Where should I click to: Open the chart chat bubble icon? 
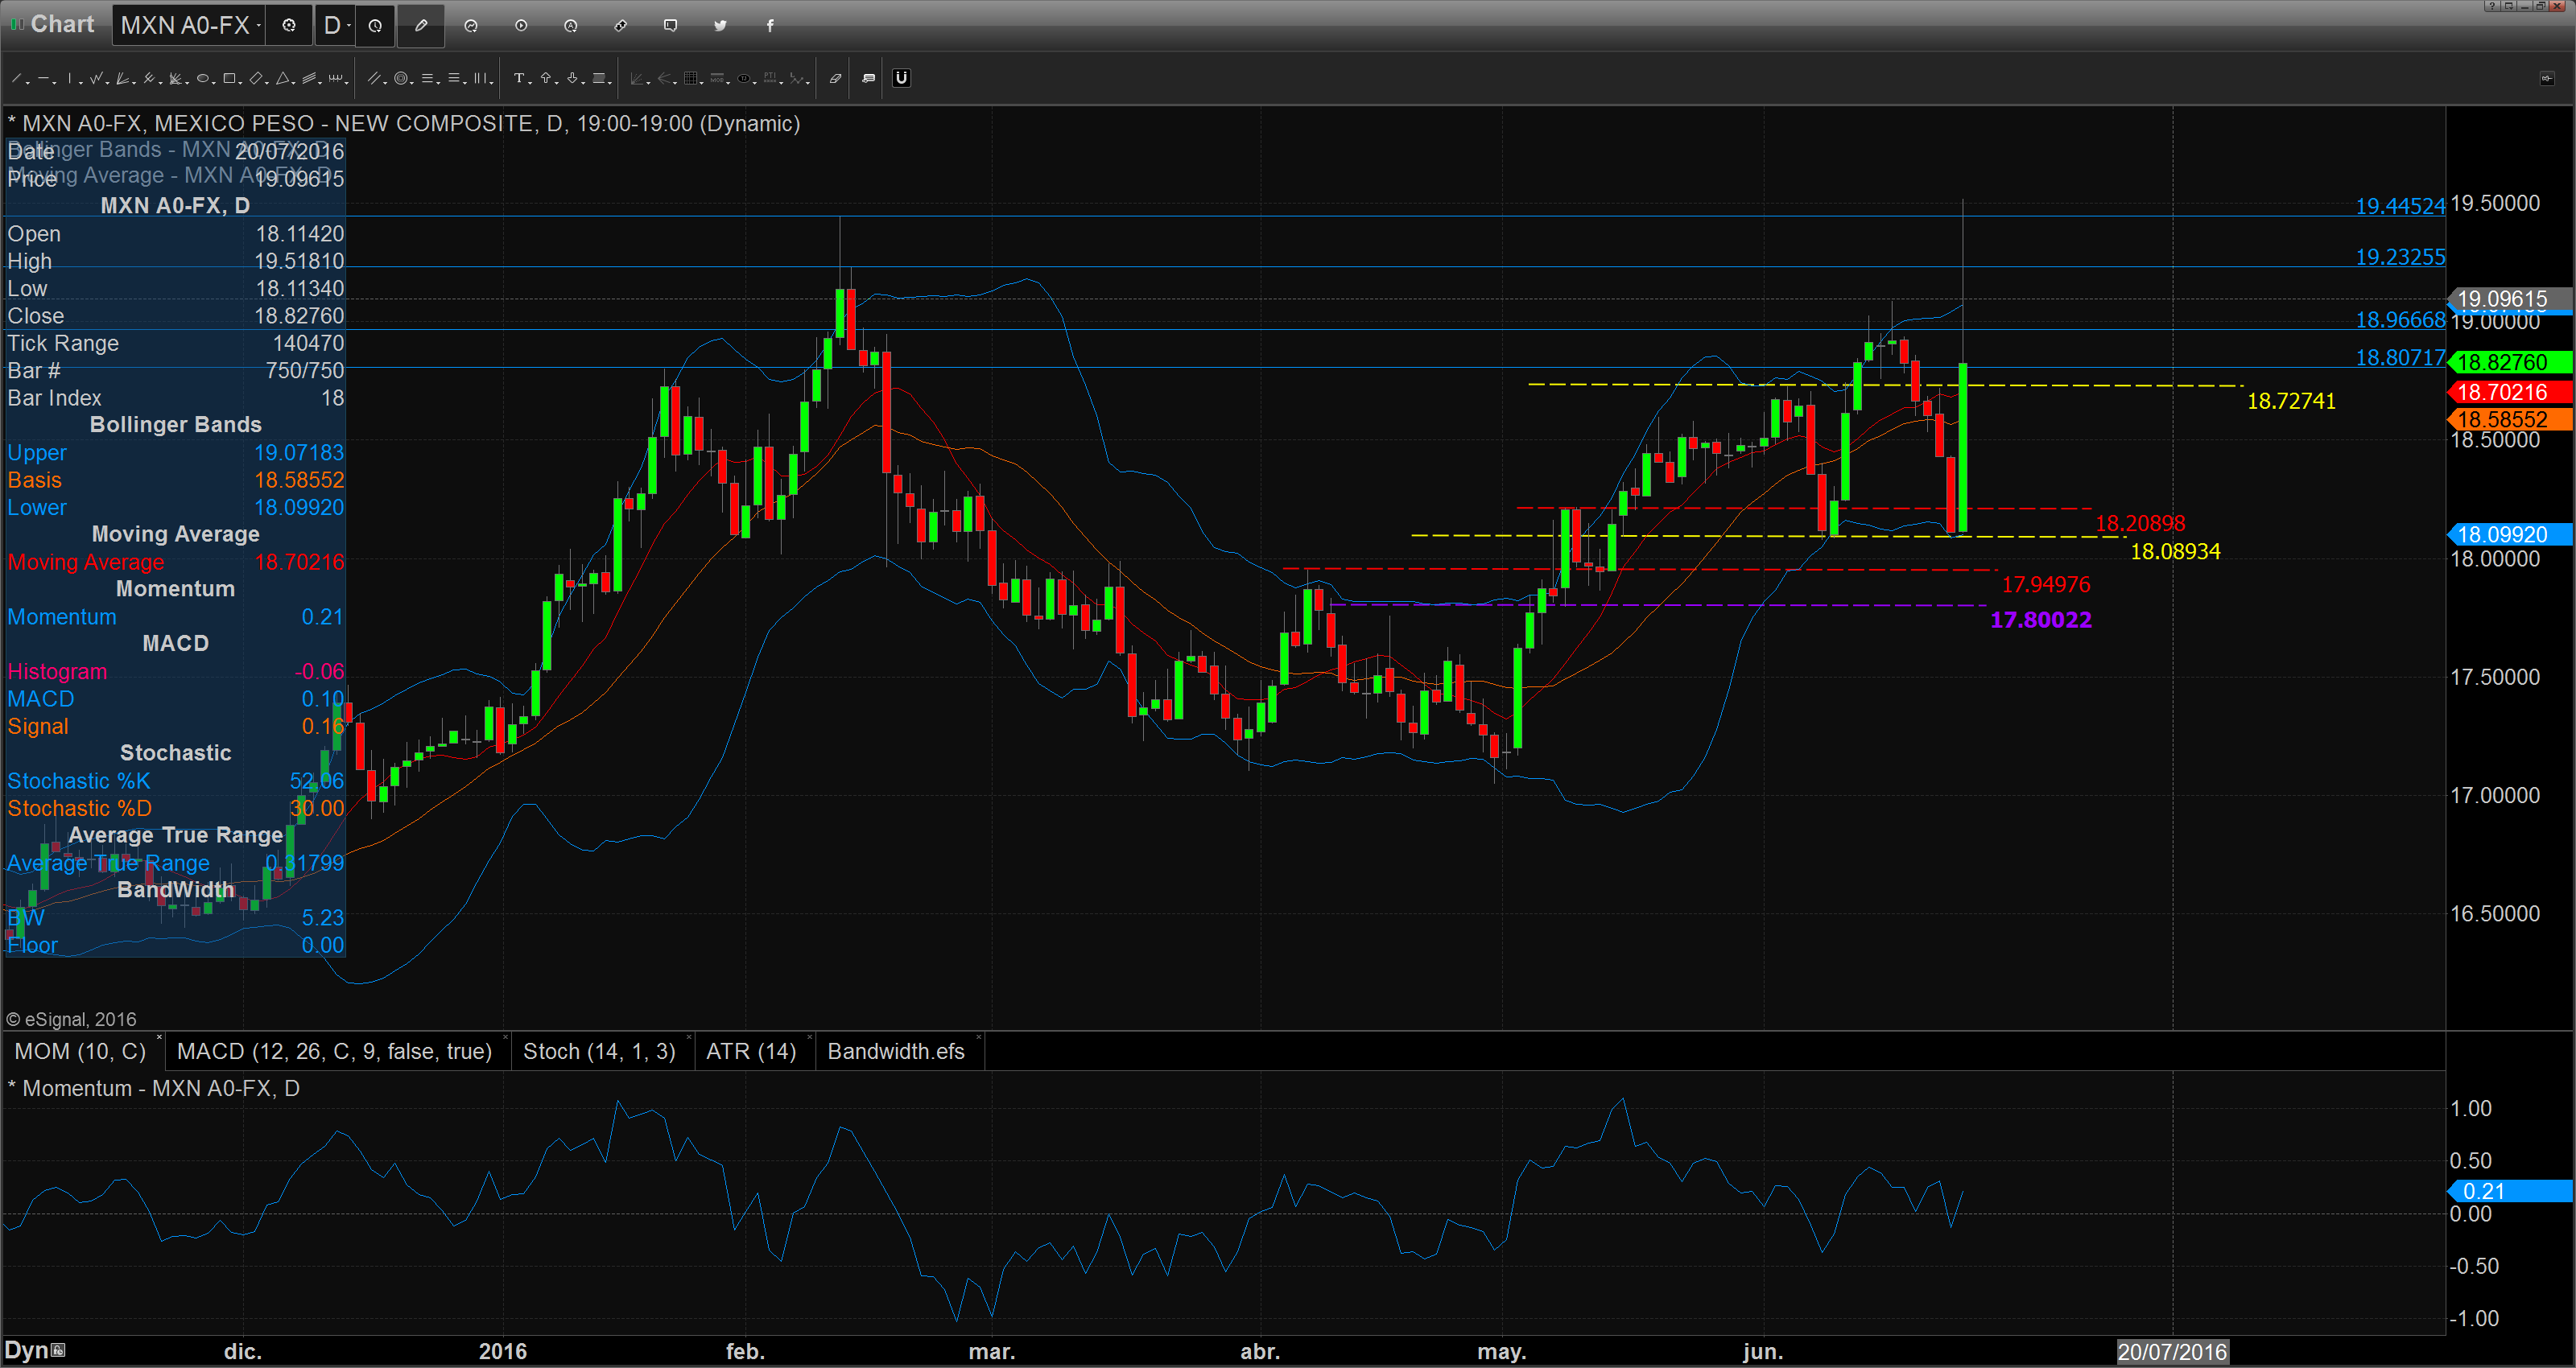671,26
